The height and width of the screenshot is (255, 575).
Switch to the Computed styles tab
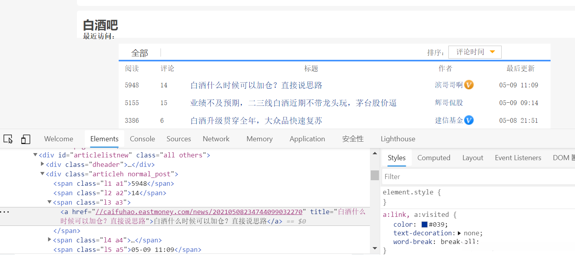(x=433, y=158)
